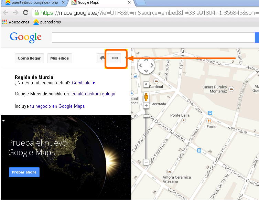The width and height of the screenshot is (259, 200).
Task: Click the Calle Albarderos street label
Action: pos(208,61)
